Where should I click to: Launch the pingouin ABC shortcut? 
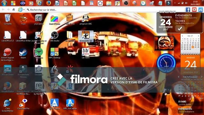[x=86, y=19]
